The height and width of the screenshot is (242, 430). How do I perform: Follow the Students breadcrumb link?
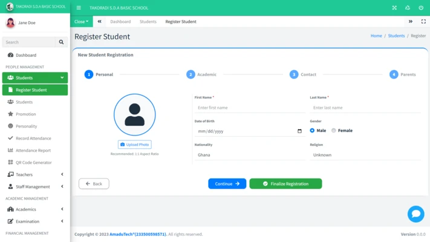point(396,36)
